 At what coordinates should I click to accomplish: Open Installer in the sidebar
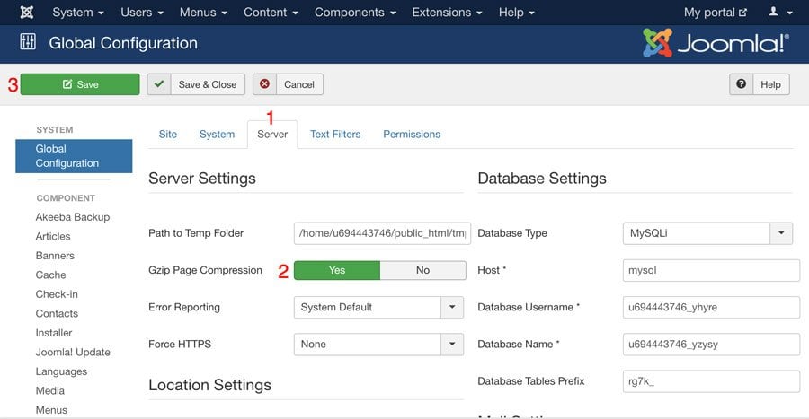(54, 333)
